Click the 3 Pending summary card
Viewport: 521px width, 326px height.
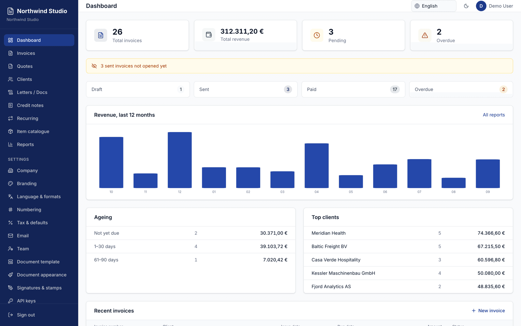pyautogui.click(x=353, y=35)
